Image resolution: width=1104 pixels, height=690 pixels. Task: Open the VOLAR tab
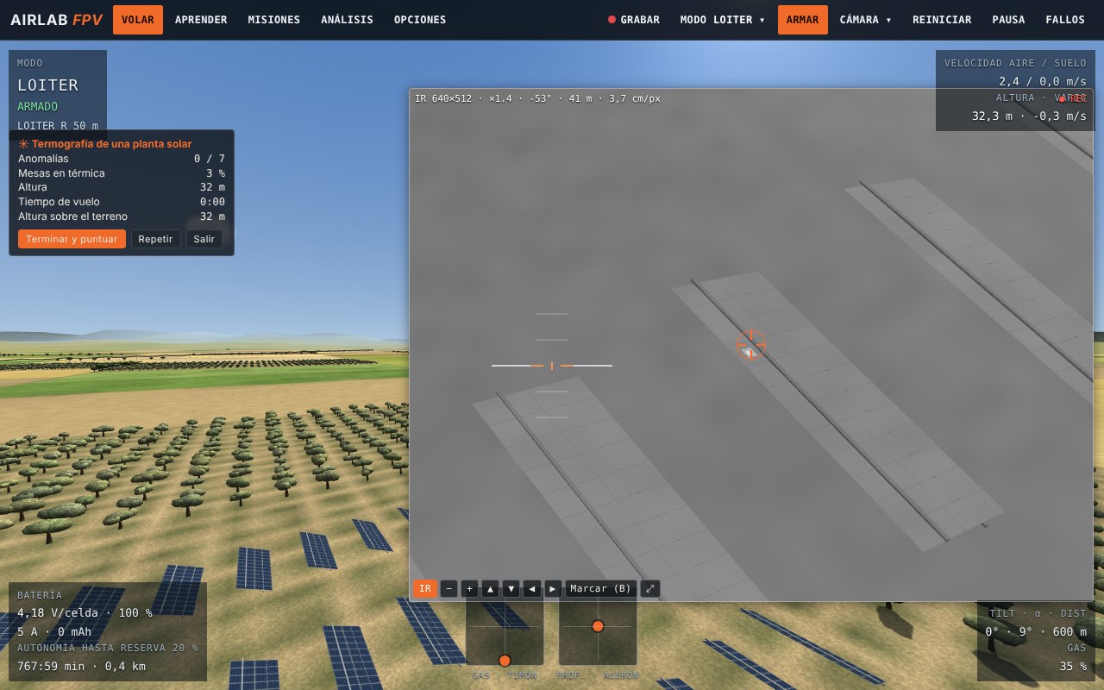[x=138, y=20]
